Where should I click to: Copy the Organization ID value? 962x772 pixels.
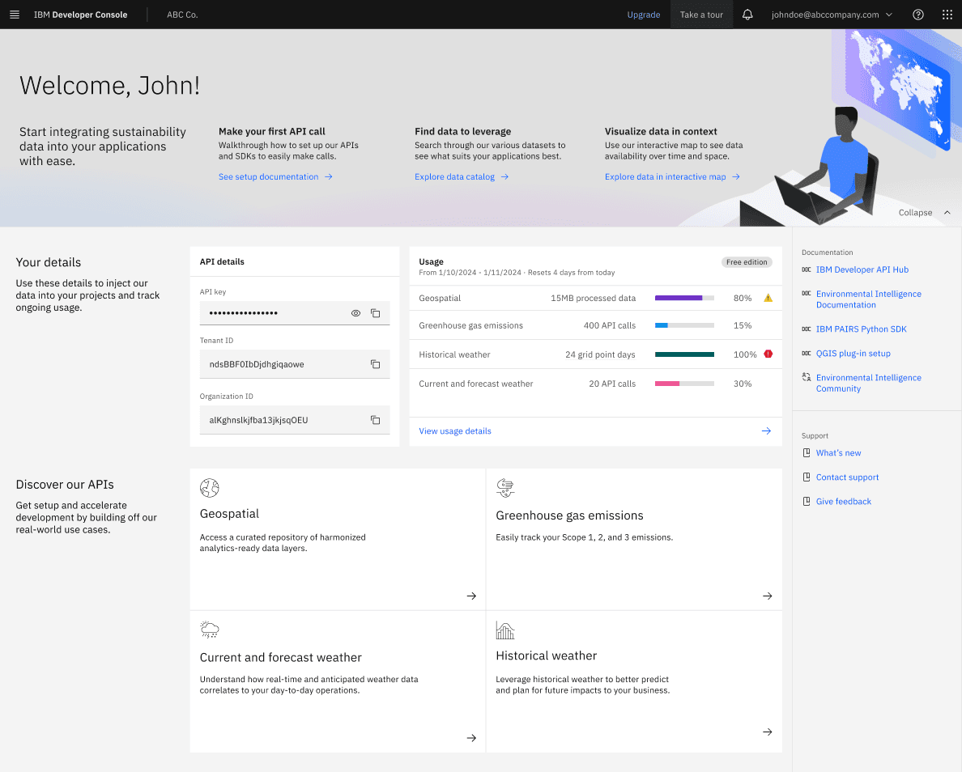pyautogui.click(x=376, y=420)
